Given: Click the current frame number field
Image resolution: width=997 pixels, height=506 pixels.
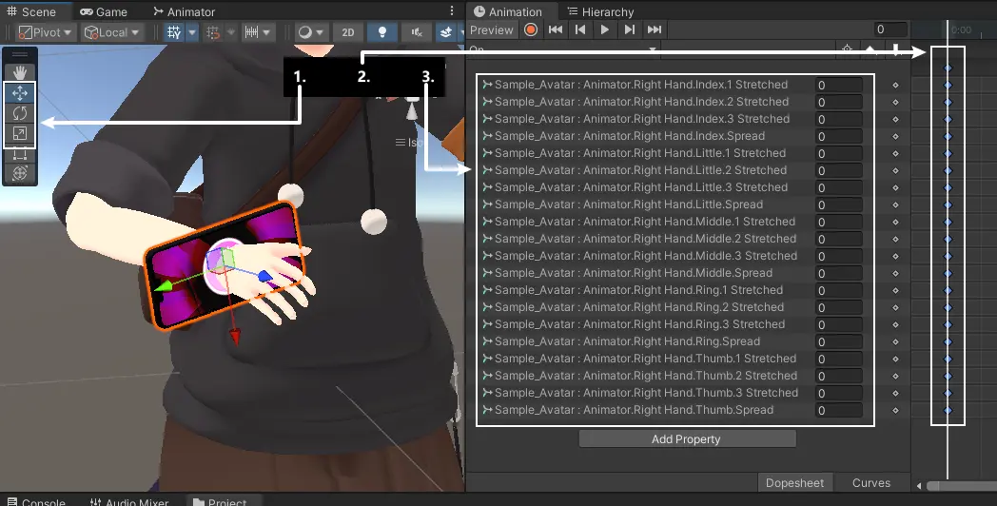Looking at the screenshot, I should tap(890, 29).
